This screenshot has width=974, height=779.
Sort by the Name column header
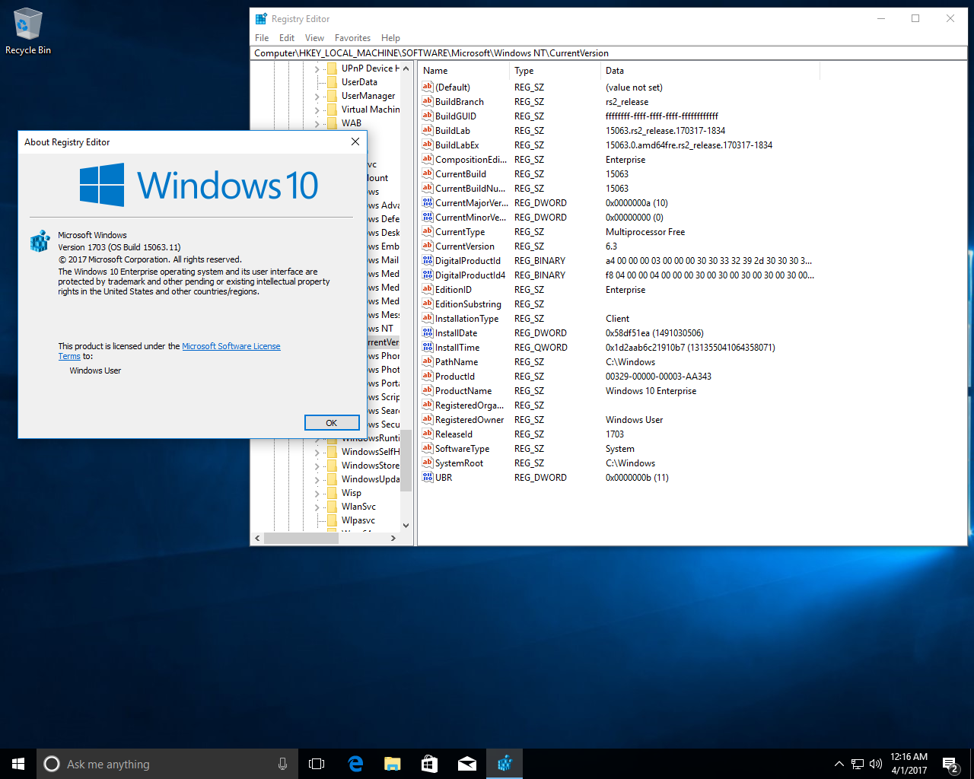463,71
